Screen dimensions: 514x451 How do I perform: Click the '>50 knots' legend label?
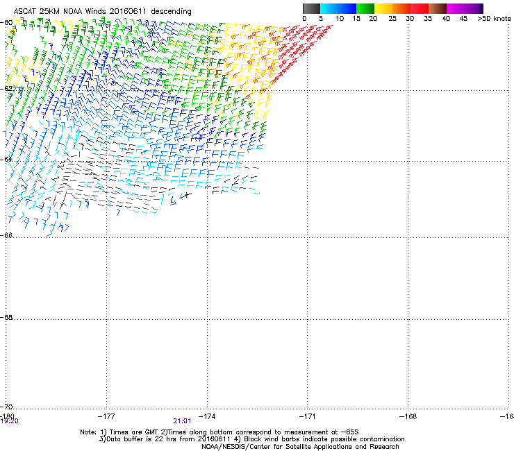pos(494,19)
